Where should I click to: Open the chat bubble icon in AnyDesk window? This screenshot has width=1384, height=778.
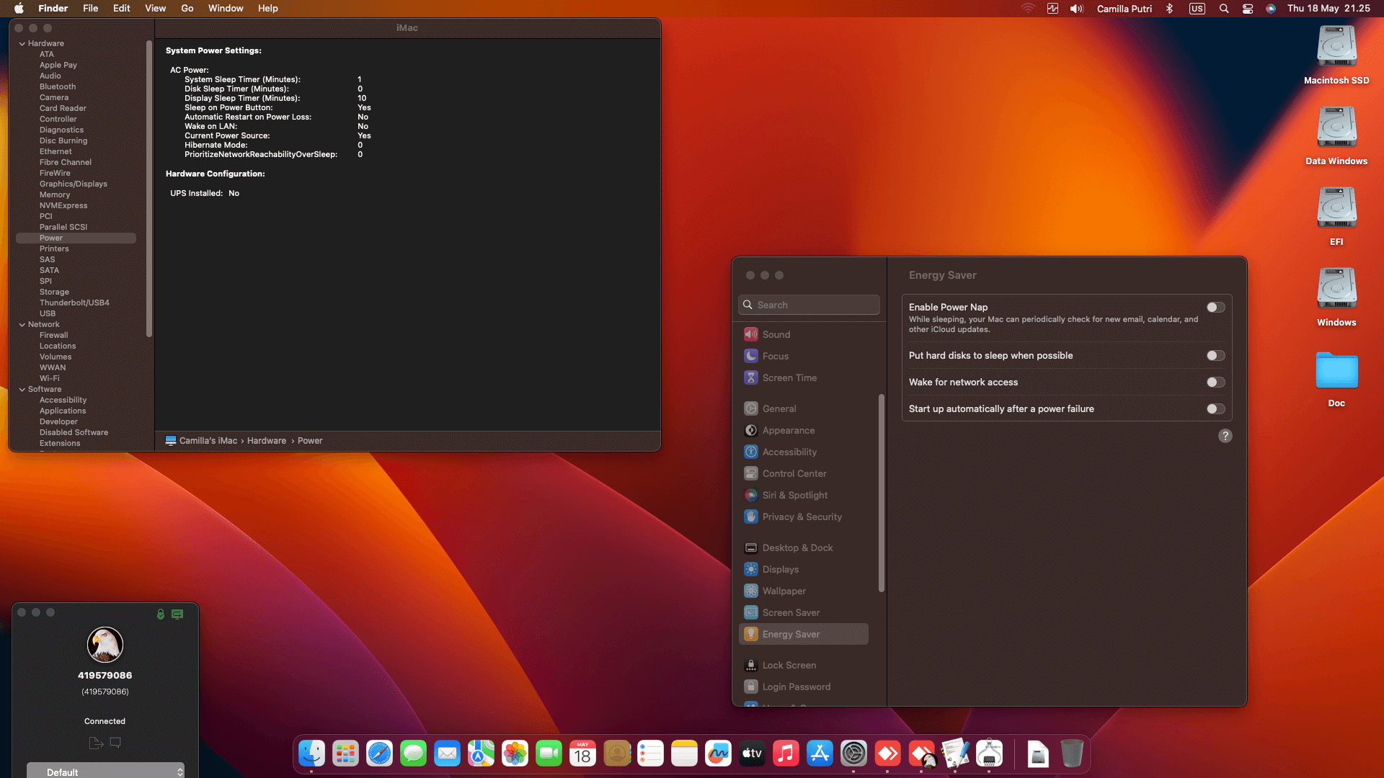[x=115, y=743]
